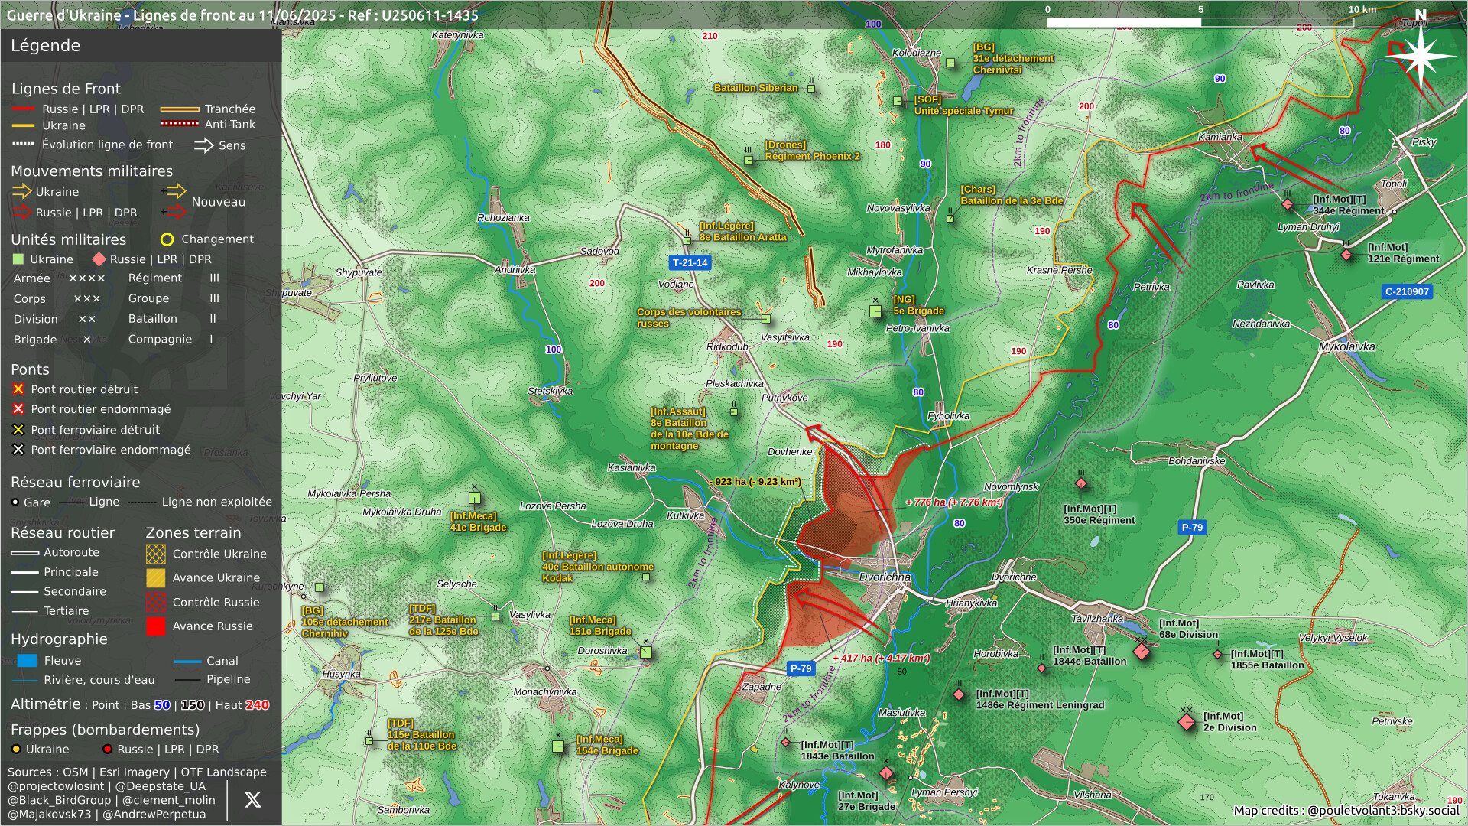Click the north compass star icon
This screenshot has height=826, width=1468.
pyautogui.click(x=1420, y=56)
